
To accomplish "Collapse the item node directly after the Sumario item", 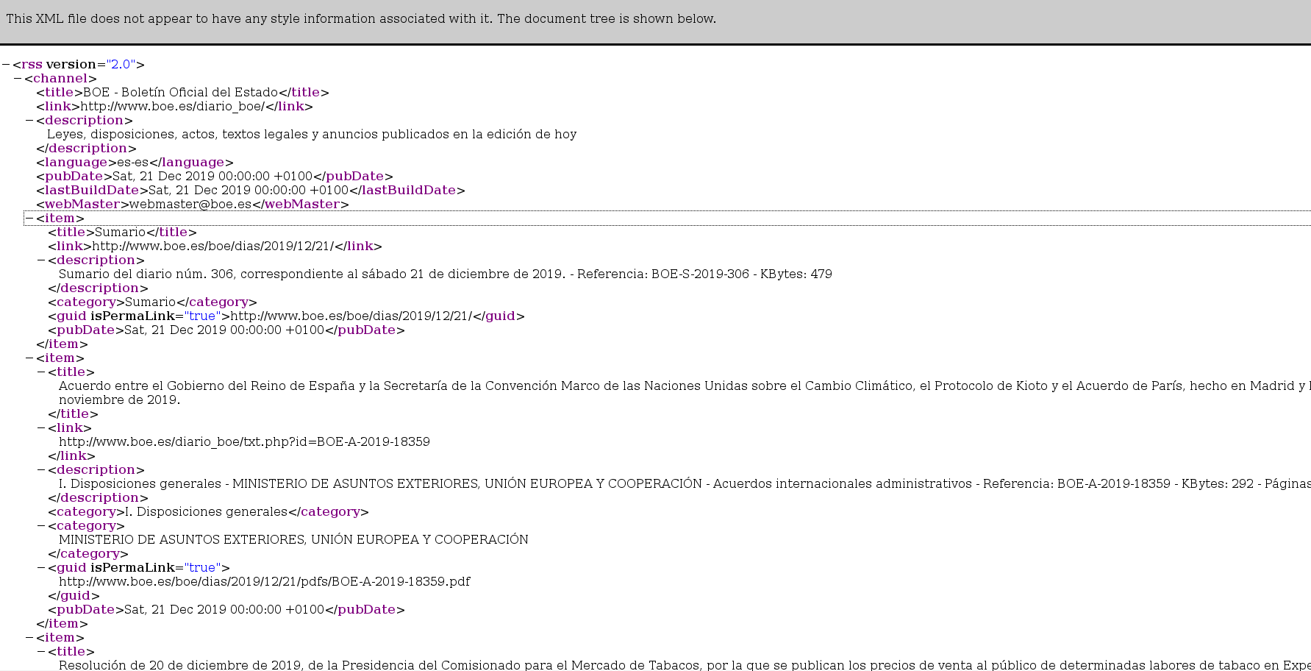I will click(x=29, y=358).
